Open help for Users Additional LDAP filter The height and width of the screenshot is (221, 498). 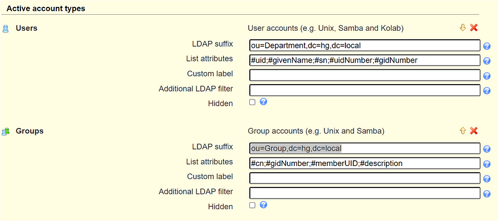click(x=487, y=91)
